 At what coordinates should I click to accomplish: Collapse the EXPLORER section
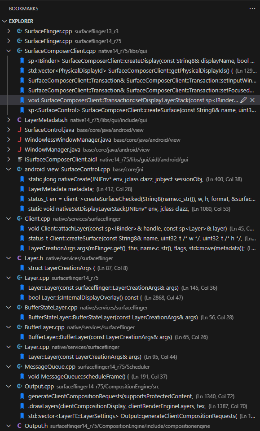pos(4,21)
